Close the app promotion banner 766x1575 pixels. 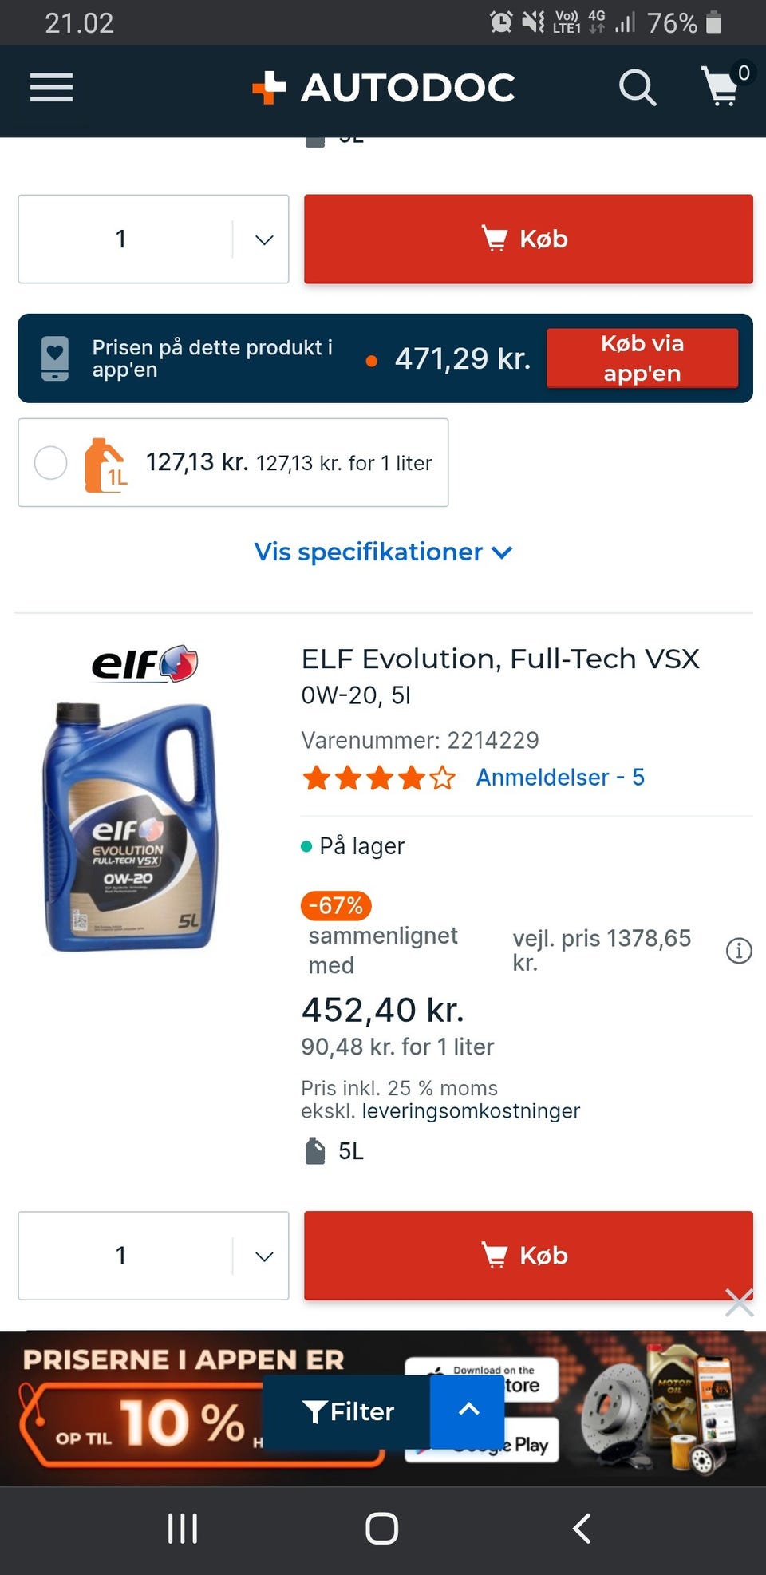point(739,1302)
